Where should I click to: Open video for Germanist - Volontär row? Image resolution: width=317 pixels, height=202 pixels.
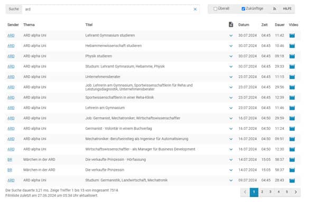[292, 129]
